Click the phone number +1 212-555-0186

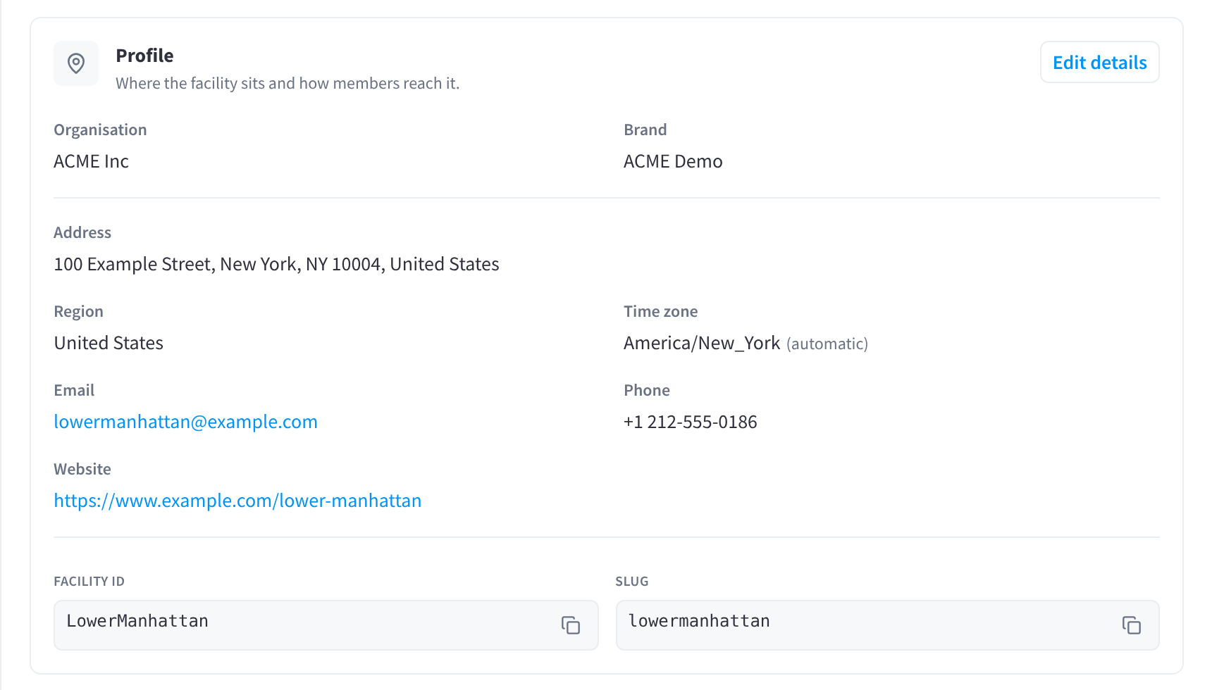691,422
